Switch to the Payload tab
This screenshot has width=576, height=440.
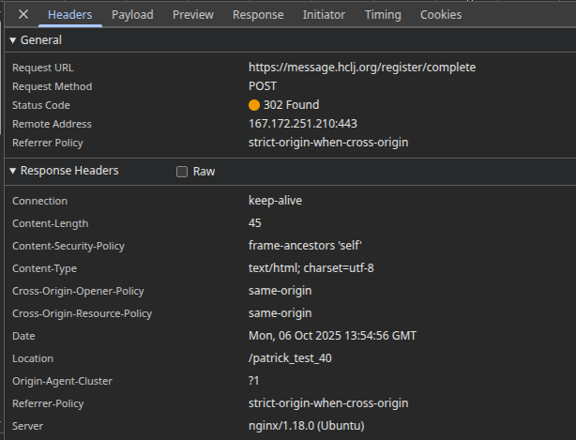[x=132, y=15]
